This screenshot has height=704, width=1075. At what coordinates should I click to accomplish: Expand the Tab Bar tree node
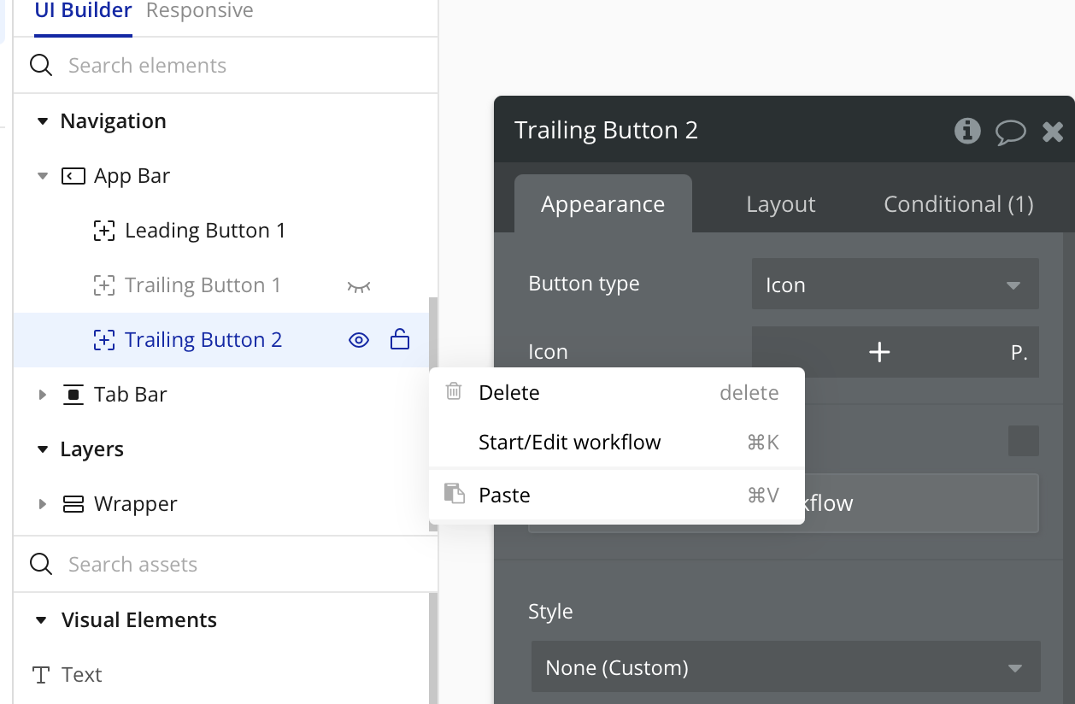[x=43, y=395]
